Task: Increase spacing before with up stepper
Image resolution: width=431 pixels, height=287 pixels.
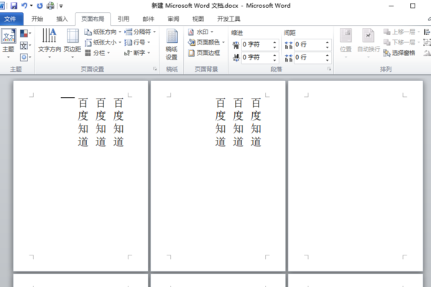Action: tap(328, 42)
